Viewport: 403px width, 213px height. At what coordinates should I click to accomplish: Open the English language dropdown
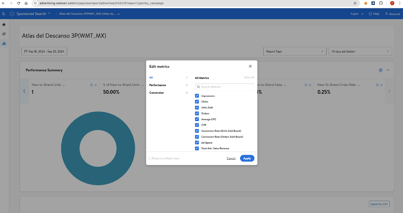click(x=357, y=14)
